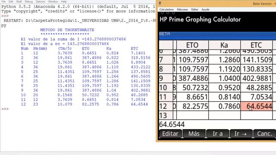276x155 pixels.
Task: Select calculator cell 48.2885 in row 10
Action: pyautogui.click(x=256, y=87)
